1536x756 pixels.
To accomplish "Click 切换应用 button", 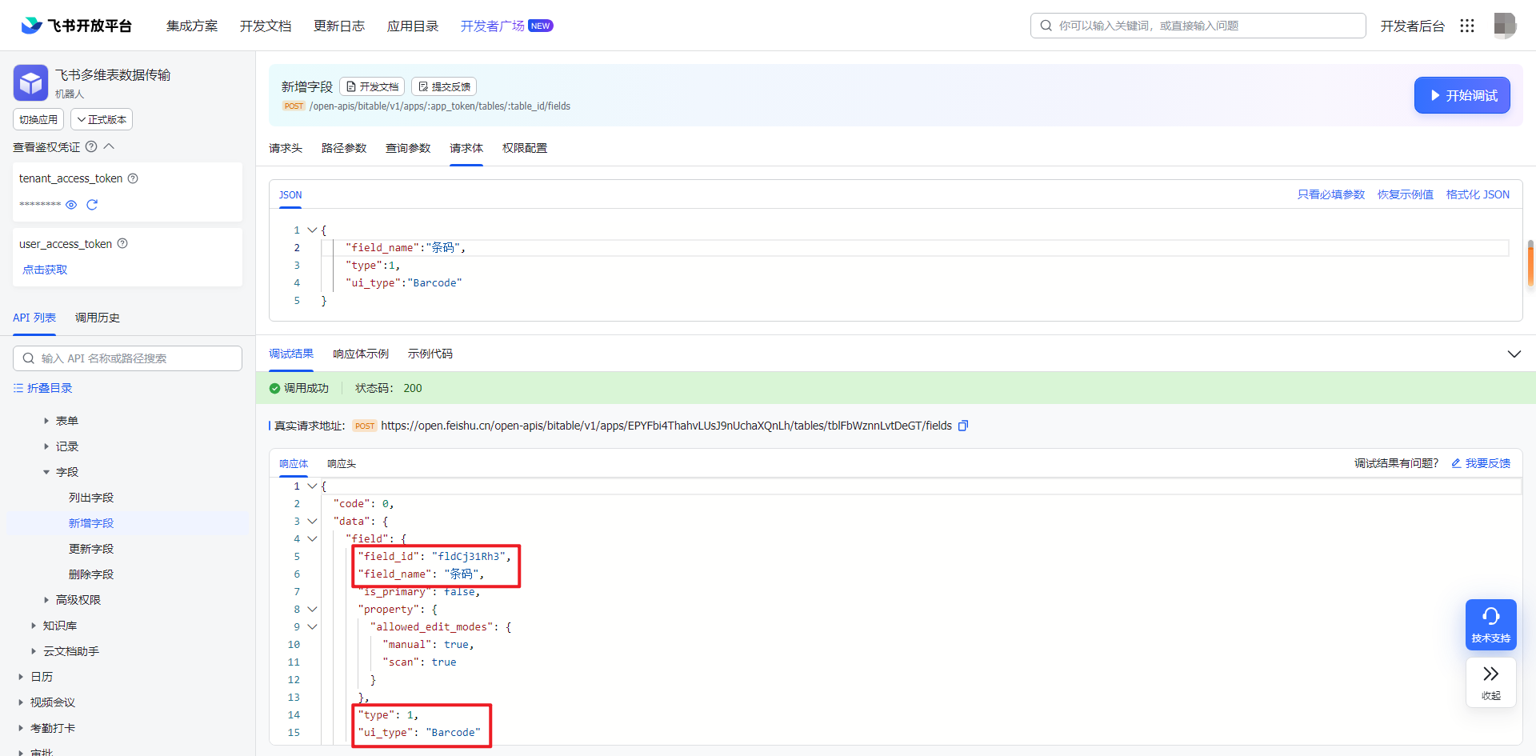I will pos(38,119).
